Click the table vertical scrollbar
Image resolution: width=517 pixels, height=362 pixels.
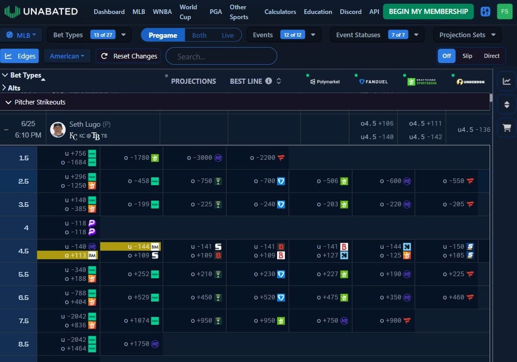pos(491,98)
